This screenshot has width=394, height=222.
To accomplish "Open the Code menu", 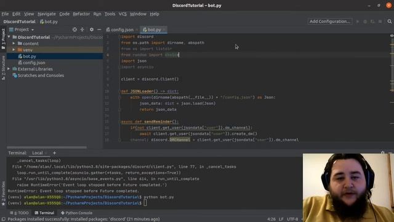I will [64, 14].
